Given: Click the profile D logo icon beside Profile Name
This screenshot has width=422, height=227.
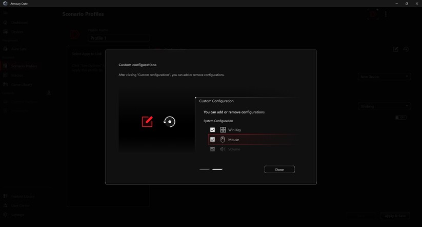Looking at the screenshot, I should click(x=75, y=34).
